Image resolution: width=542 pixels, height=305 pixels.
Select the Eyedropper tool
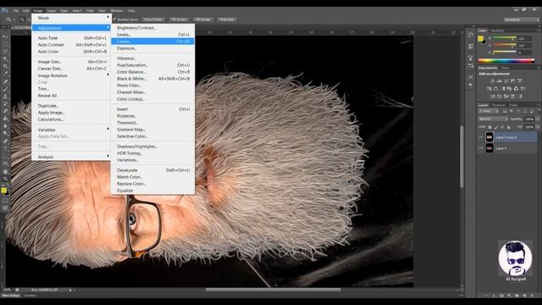pos(6,74)
